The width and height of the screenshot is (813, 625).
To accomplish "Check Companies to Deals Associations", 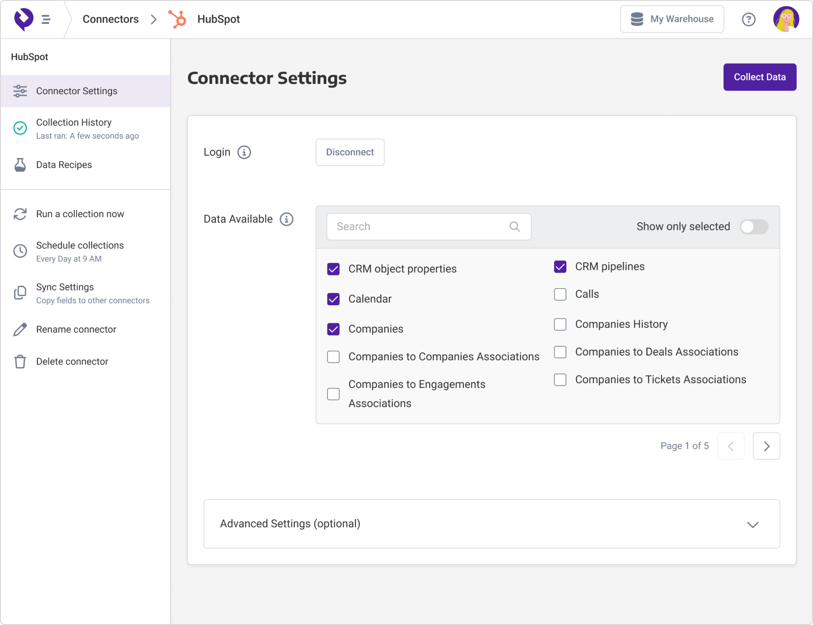I will 560,352.
